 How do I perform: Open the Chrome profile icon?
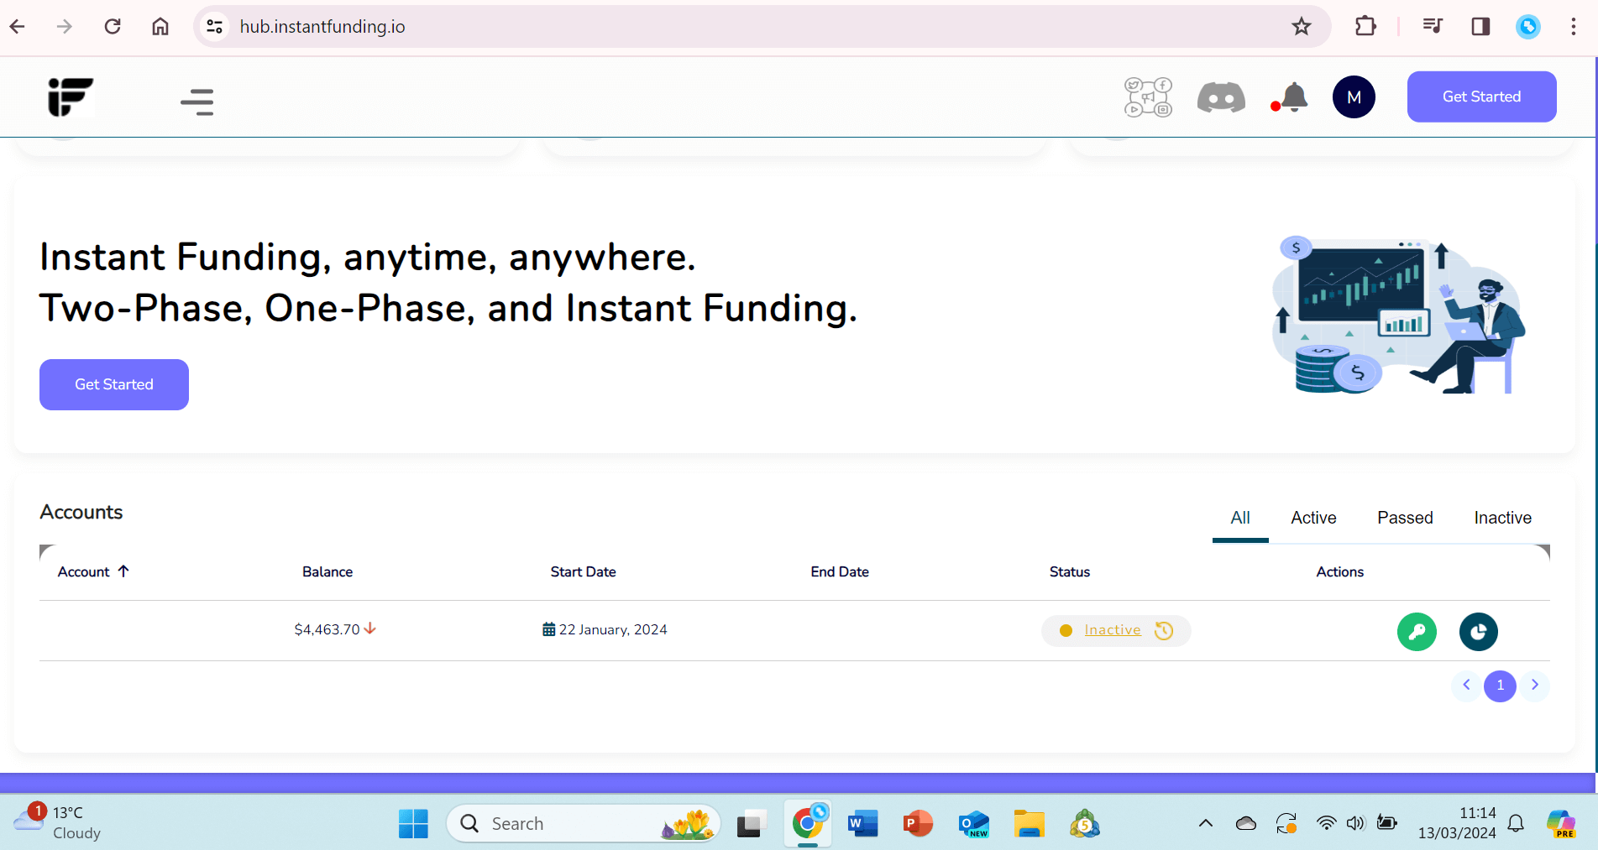[1528, 27]
